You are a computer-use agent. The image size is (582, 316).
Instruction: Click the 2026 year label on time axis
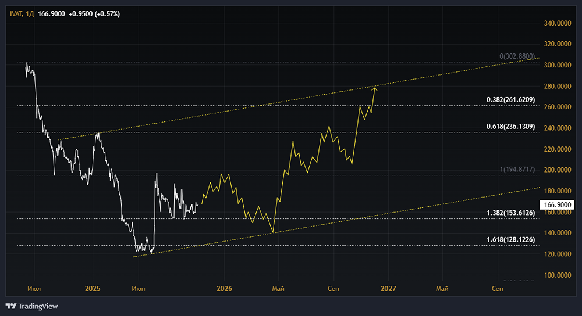224,288
